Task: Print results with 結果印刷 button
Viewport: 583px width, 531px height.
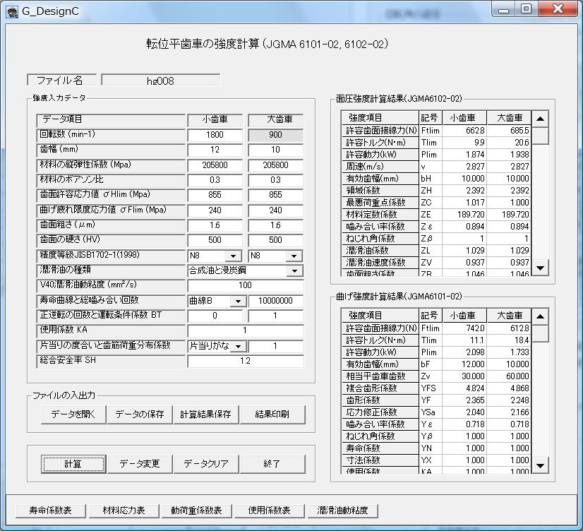Action: pyautogui.click(x=272, y=414)
